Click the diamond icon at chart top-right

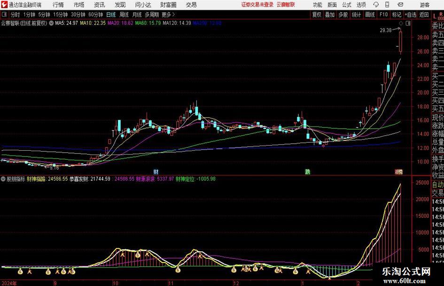pos(401,23)
